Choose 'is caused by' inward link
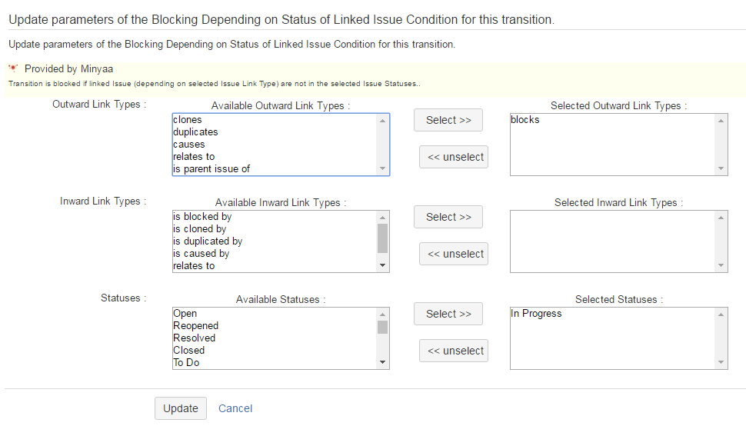The width and height of the screenshot is (746, 436). (x=201, y=254)
